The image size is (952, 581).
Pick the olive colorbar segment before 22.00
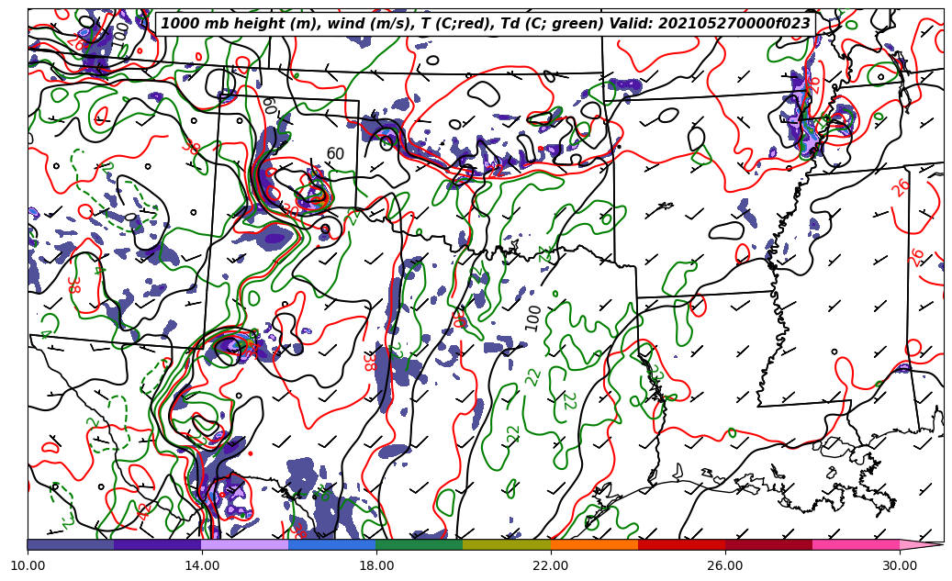(507, 544)
